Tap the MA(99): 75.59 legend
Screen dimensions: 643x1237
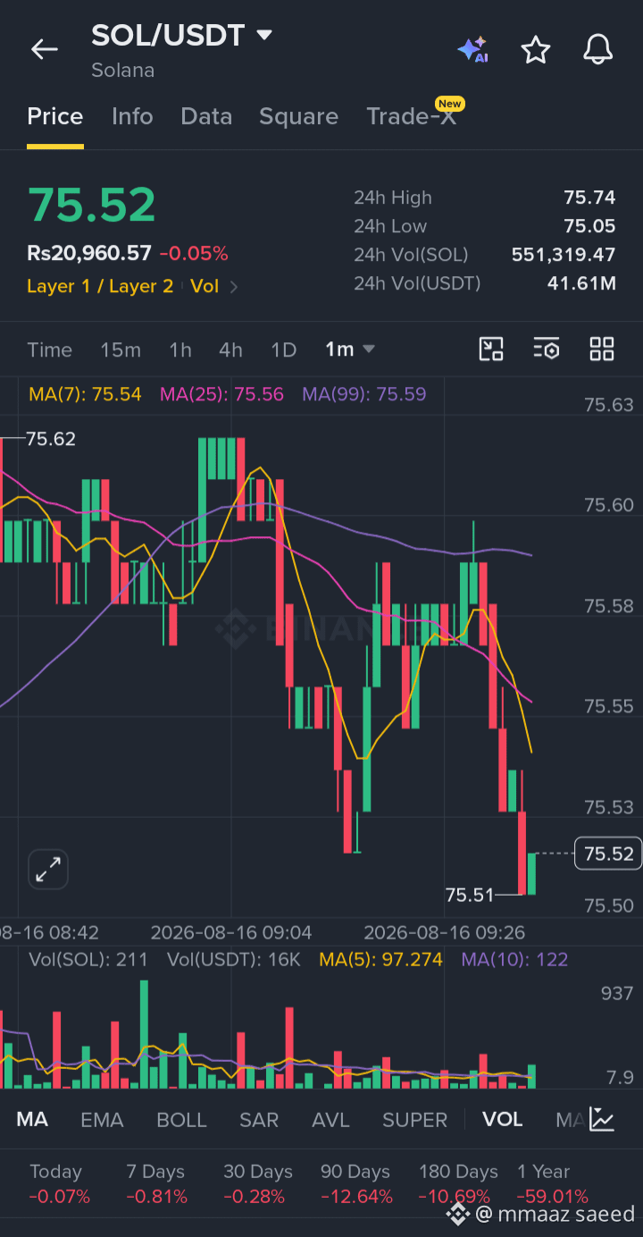[364, 394]
